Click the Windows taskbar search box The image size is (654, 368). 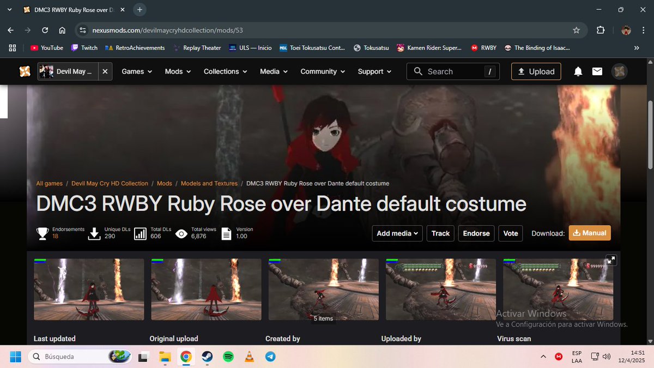tap(79, 357)
